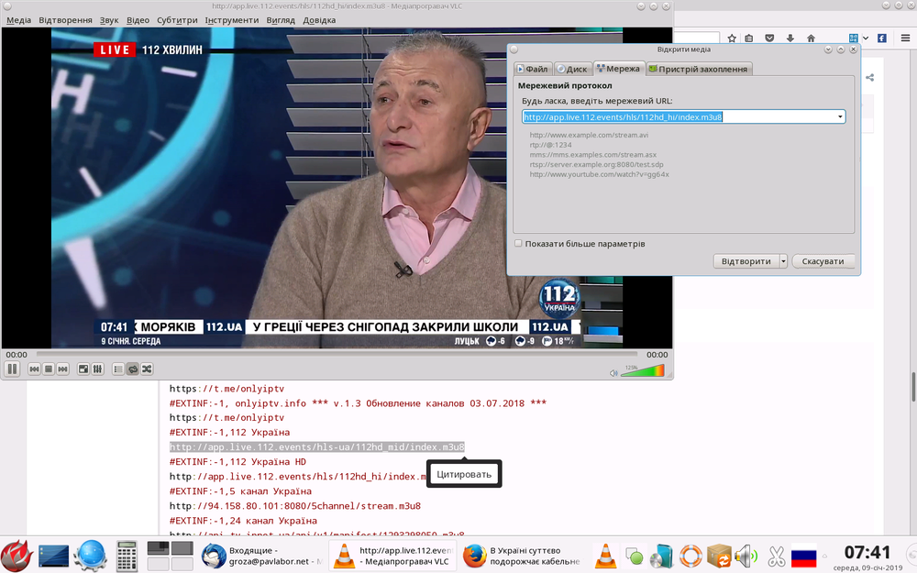
Task: Pause playback with the pause button
Action: coord(13,369)
